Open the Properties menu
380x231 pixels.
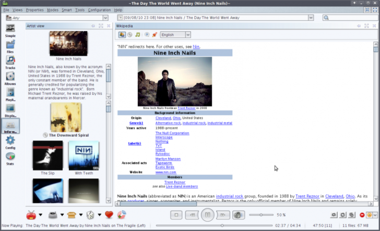(x=34, y=10)
